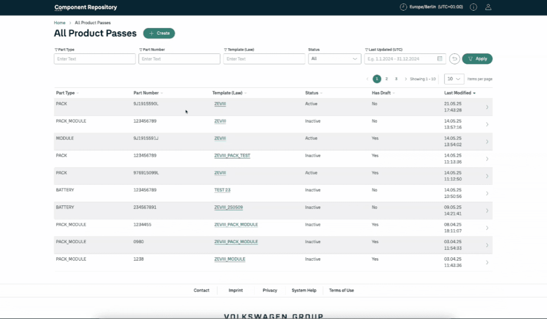
Task: Open row arrow for PACK 9J1915590L
Action: click(487, 107)
